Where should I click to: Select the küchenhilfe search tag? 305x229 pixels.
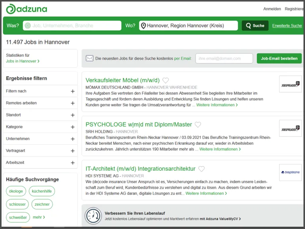pos(42,191)
